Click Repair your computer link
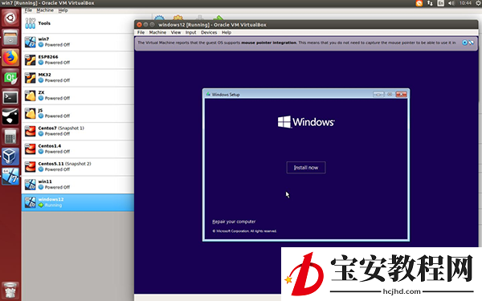The height and width of the screenshot is (301, 482). pyautogui.click(x=234, y=222)
